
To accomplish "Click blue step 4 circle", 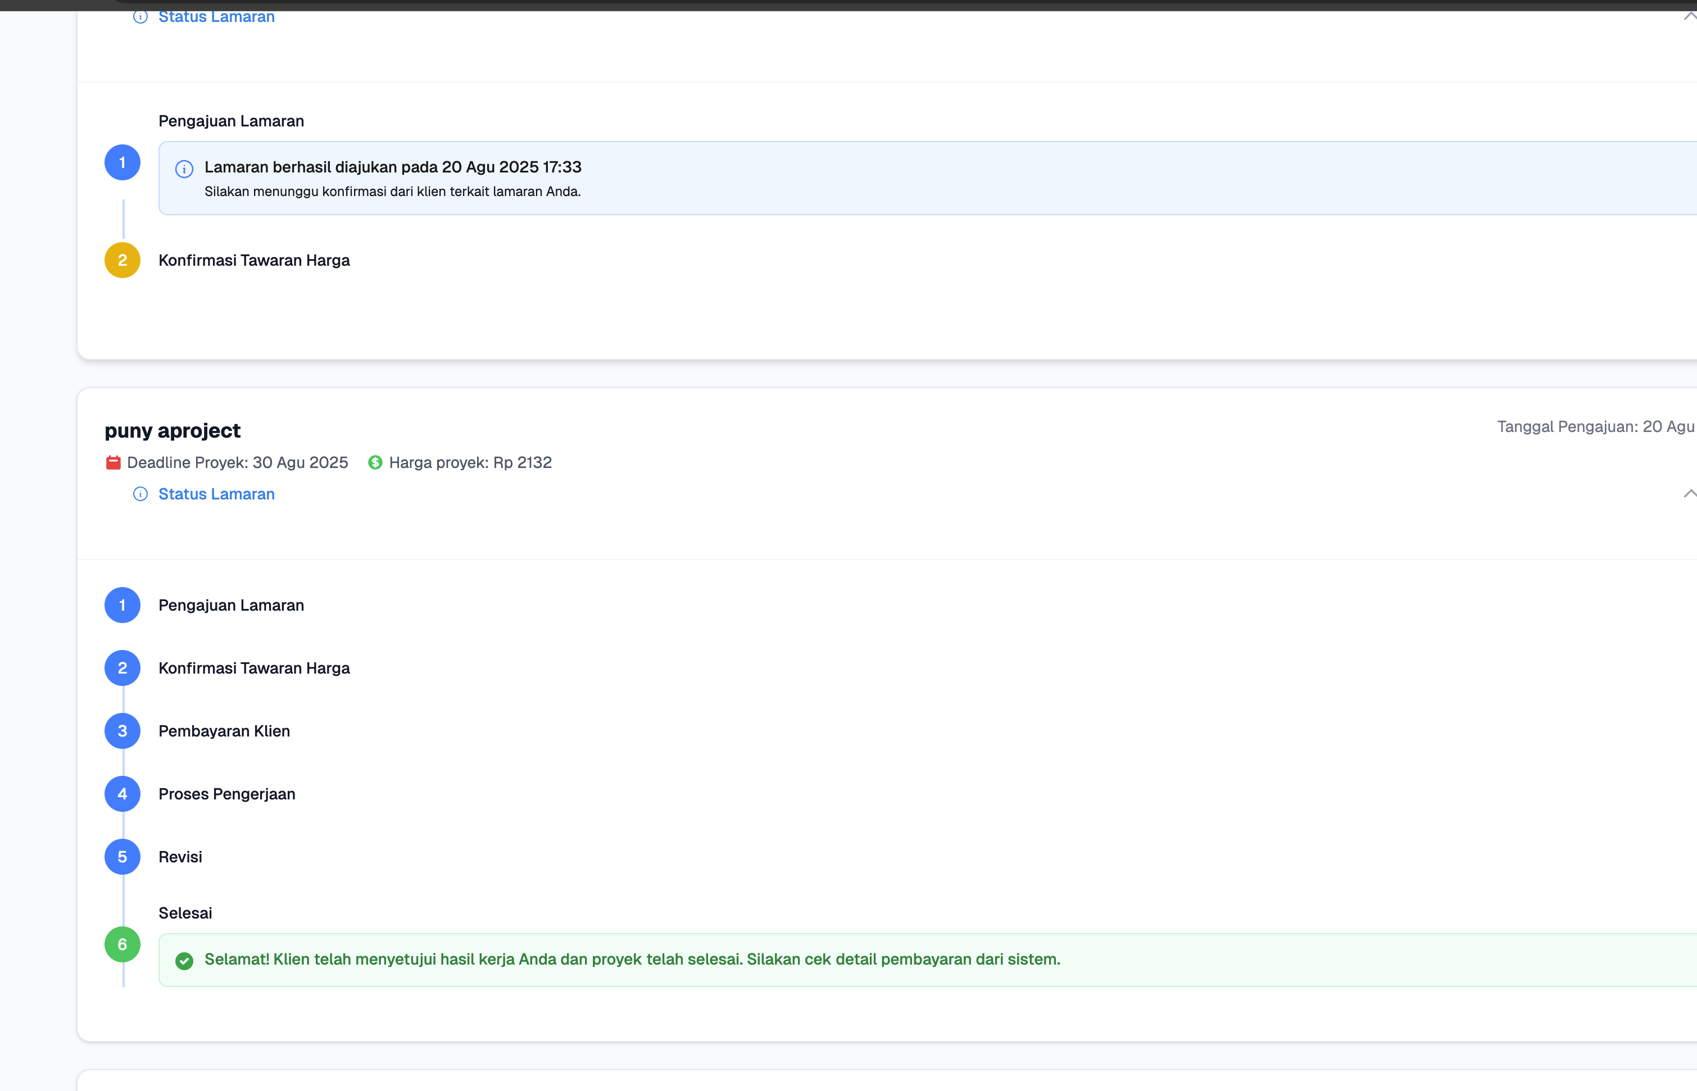I will [x=122, y=794].
